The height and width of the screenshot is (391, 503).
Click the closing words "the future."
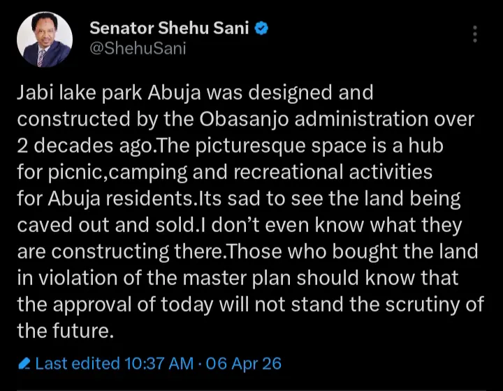[x=65, y=330]
